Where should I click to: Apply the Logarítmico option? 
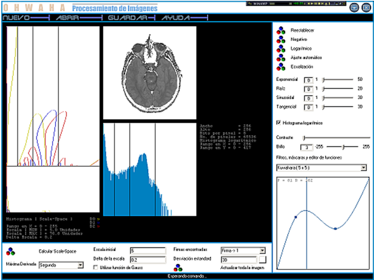click(x=301, y=49)
